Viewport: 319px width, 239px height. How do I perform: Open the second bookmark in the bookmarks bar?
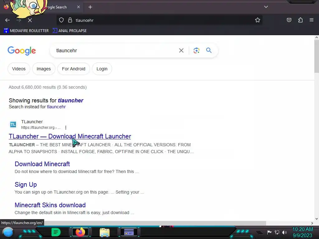(69, 31)
